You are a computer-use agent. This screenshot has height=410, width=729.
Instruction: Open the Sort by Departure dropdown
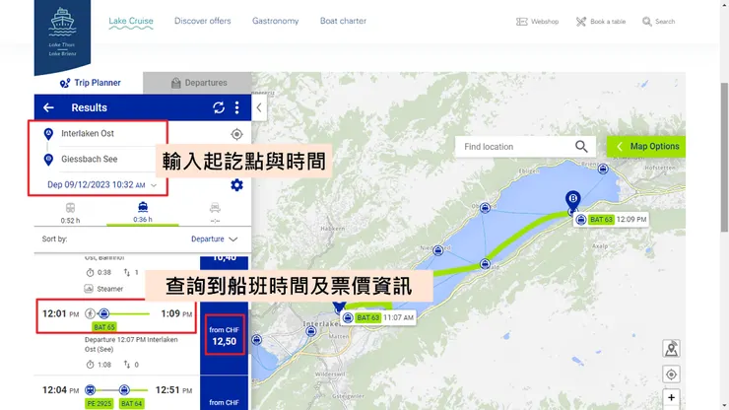pyautogui.click(x=215, y=239)
